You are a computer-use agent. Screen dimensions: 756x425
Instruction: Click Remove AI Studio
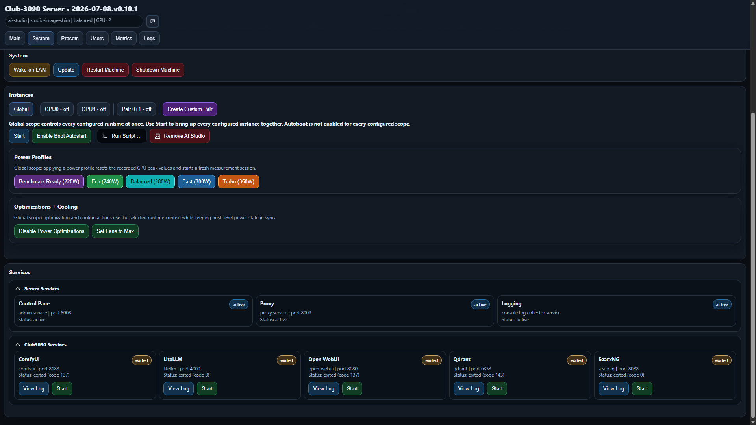[x=180, y=136]
